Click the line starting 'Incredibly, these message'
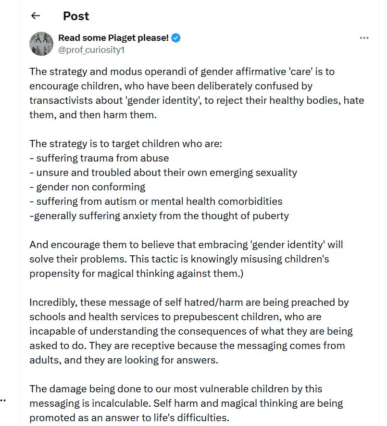 [189, 302]
